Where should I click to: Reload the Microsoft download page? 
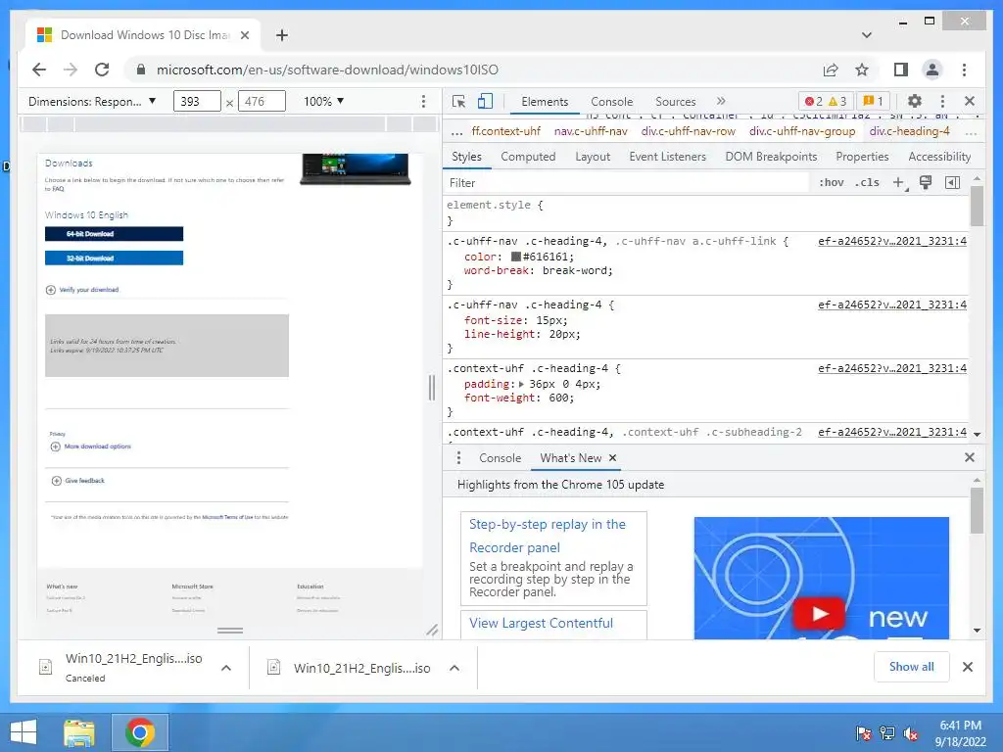(x=102, y=70)
